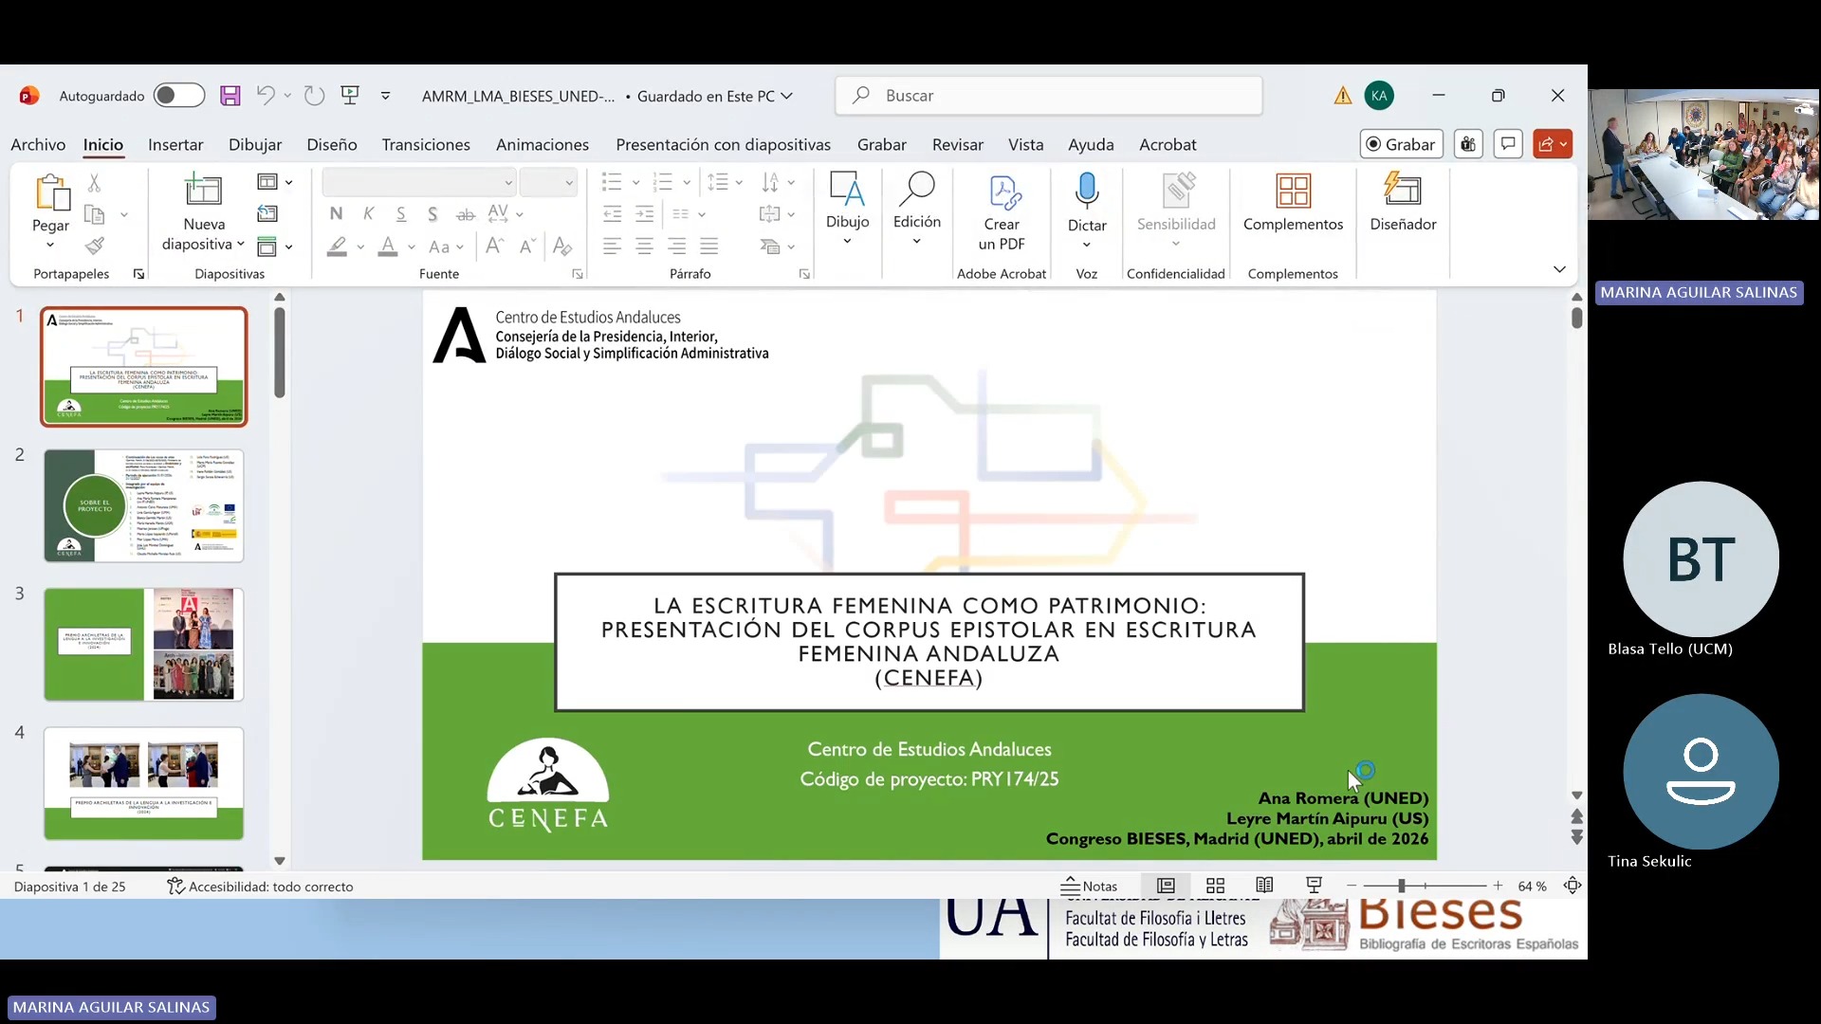Click zoom percentage 64 %
1821x1024 pixels.
click(1532, 886)
